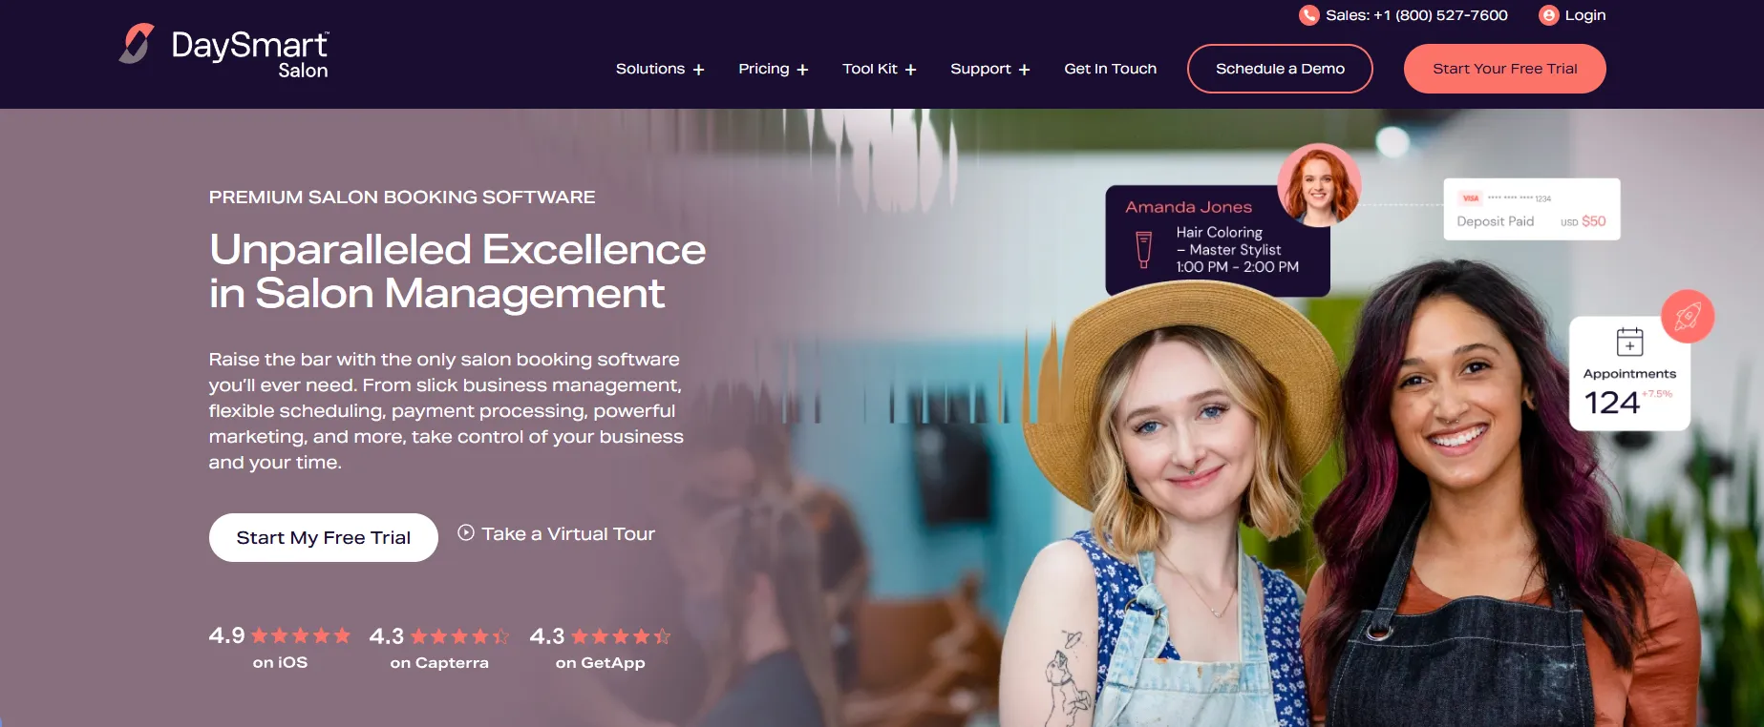Viewport: 1764px width, 727px height.
Task: Click the rocket icon on Appointments card
Action: click(x=1688, y=316)
